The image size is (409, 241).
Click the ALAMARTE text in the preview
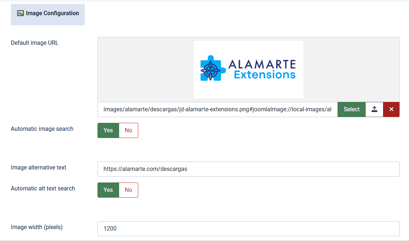coord(262,65)
